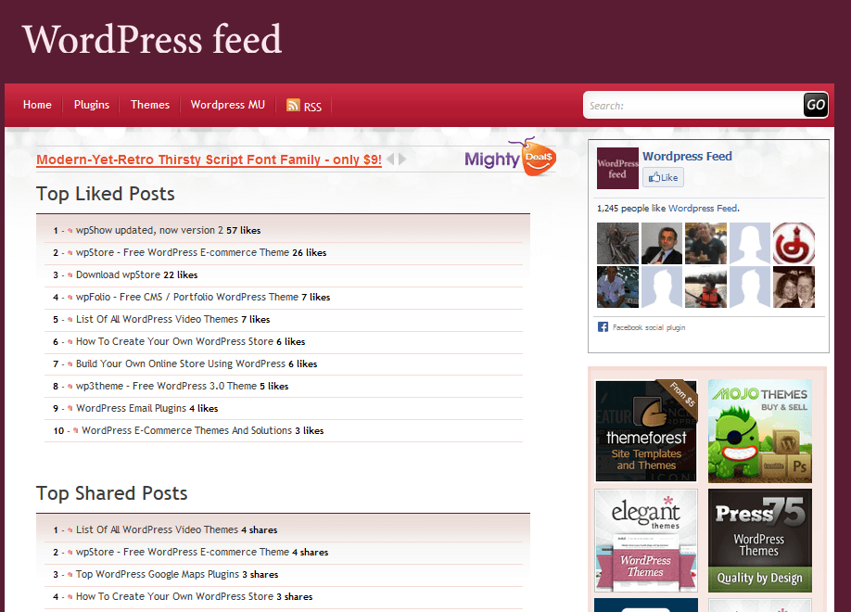
Task: Click the man in suit fan avatar
Action: [662, 243]
